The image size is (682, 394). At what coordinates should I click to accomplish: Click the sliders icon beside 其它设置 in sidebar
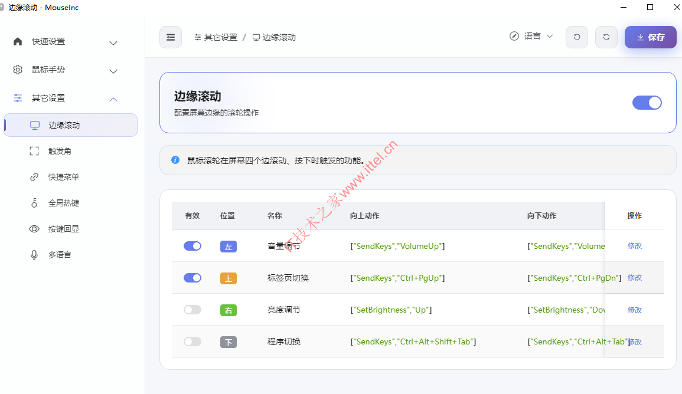[17, 98]
